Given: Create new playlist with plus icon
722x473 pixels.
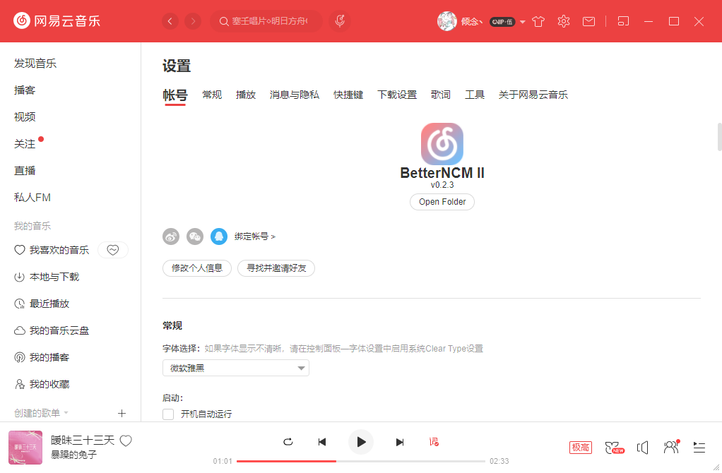Looking at the screenshot, I should [122, 413].
